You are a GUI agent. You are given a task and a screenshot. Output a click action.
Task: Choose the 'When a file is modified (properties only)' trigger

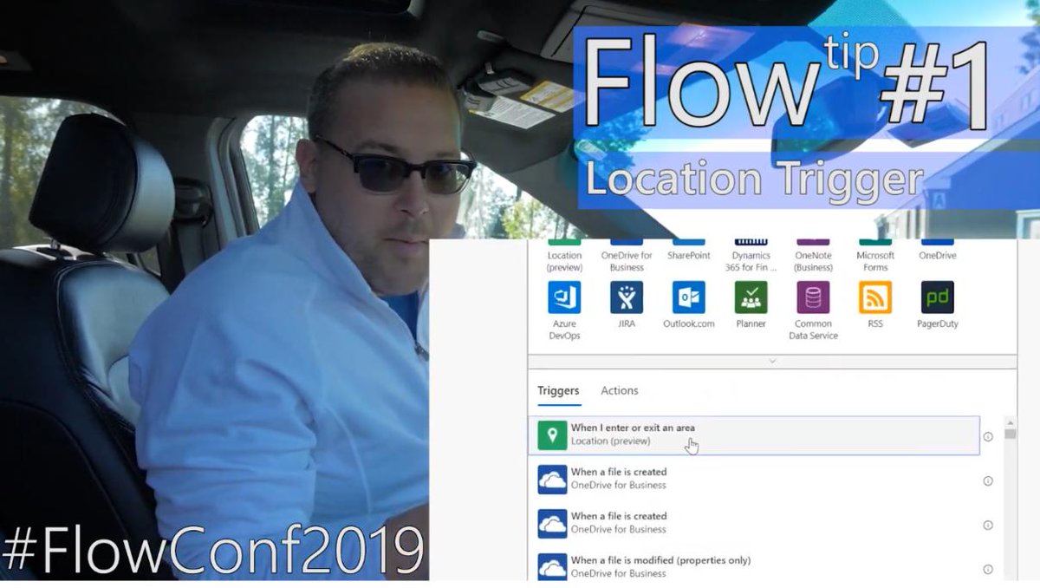click(x=693, y=565)
